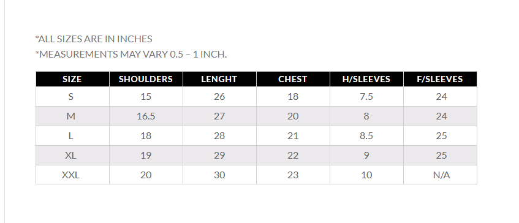
Task: Select the 8.5 H/SLEEVES value
Action: [x=366, y=135]
